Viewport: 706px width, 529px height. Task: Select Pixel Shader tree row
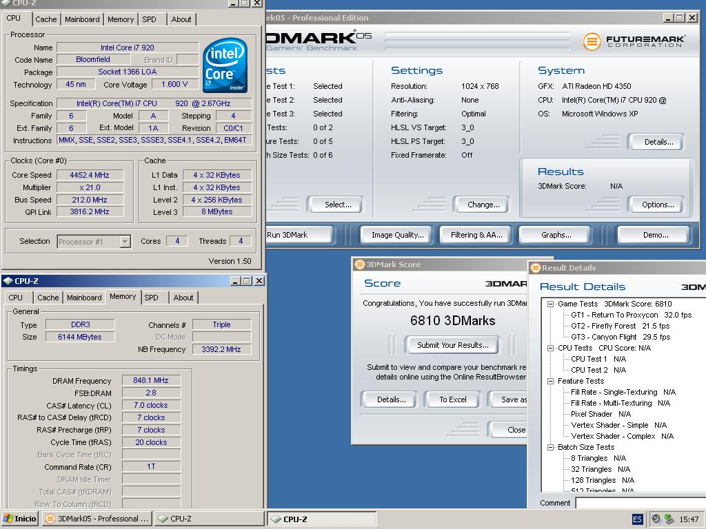pos(601,414)
